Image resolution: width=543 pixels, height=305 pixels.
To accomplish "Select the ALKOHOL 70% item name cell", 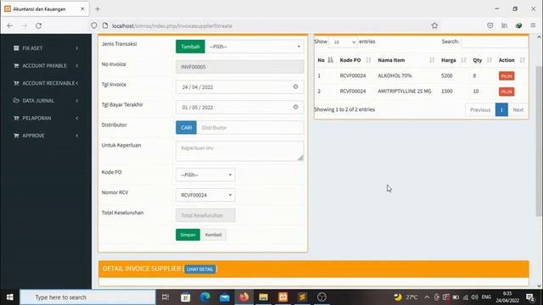I will click(x=395, y=75).
